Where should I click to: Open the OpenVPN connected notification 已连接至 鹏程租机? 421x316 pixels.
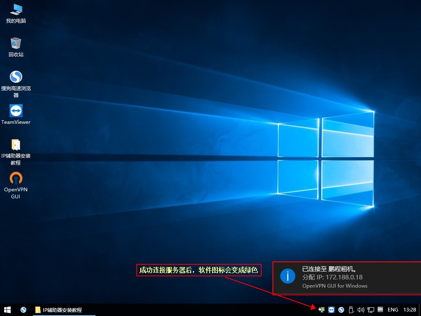[347, 278]
